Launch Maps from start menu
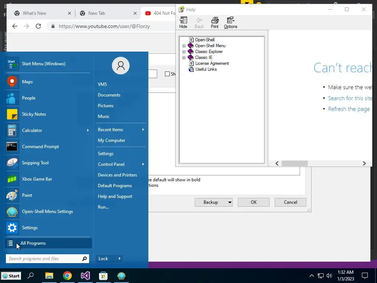The height and width of the screenshot is (283, 377). 47,82
